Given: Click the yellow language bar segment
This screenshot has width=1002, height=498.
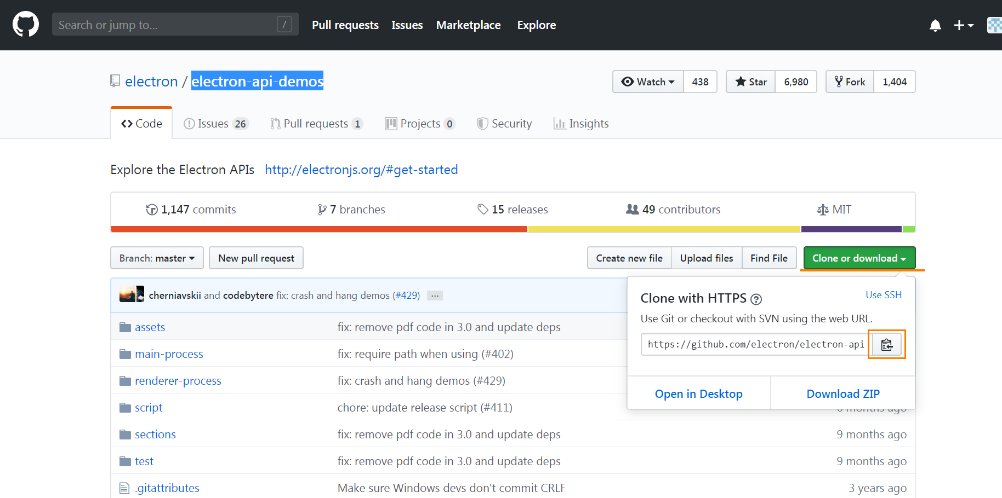Looking at the screenshot, I should tap(664, 229).
